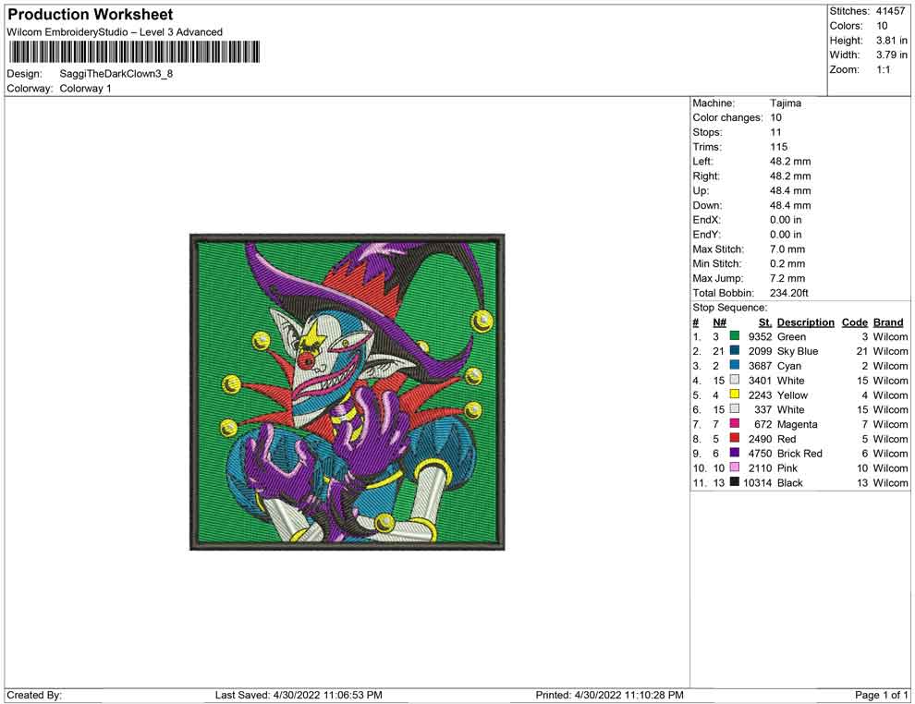Click the clown embroidery design preview
The image size is (915, 704).
pyautogui.click(x=348, y=392)
